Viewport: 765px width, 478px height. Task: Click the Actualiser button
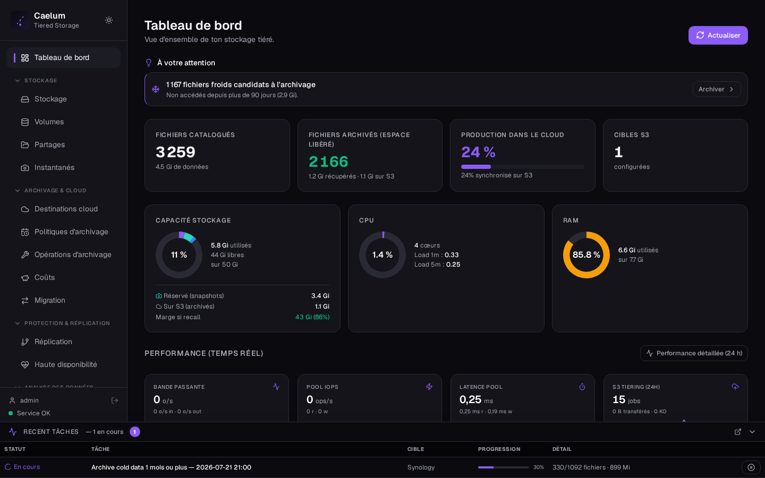[x=718, y=35]
